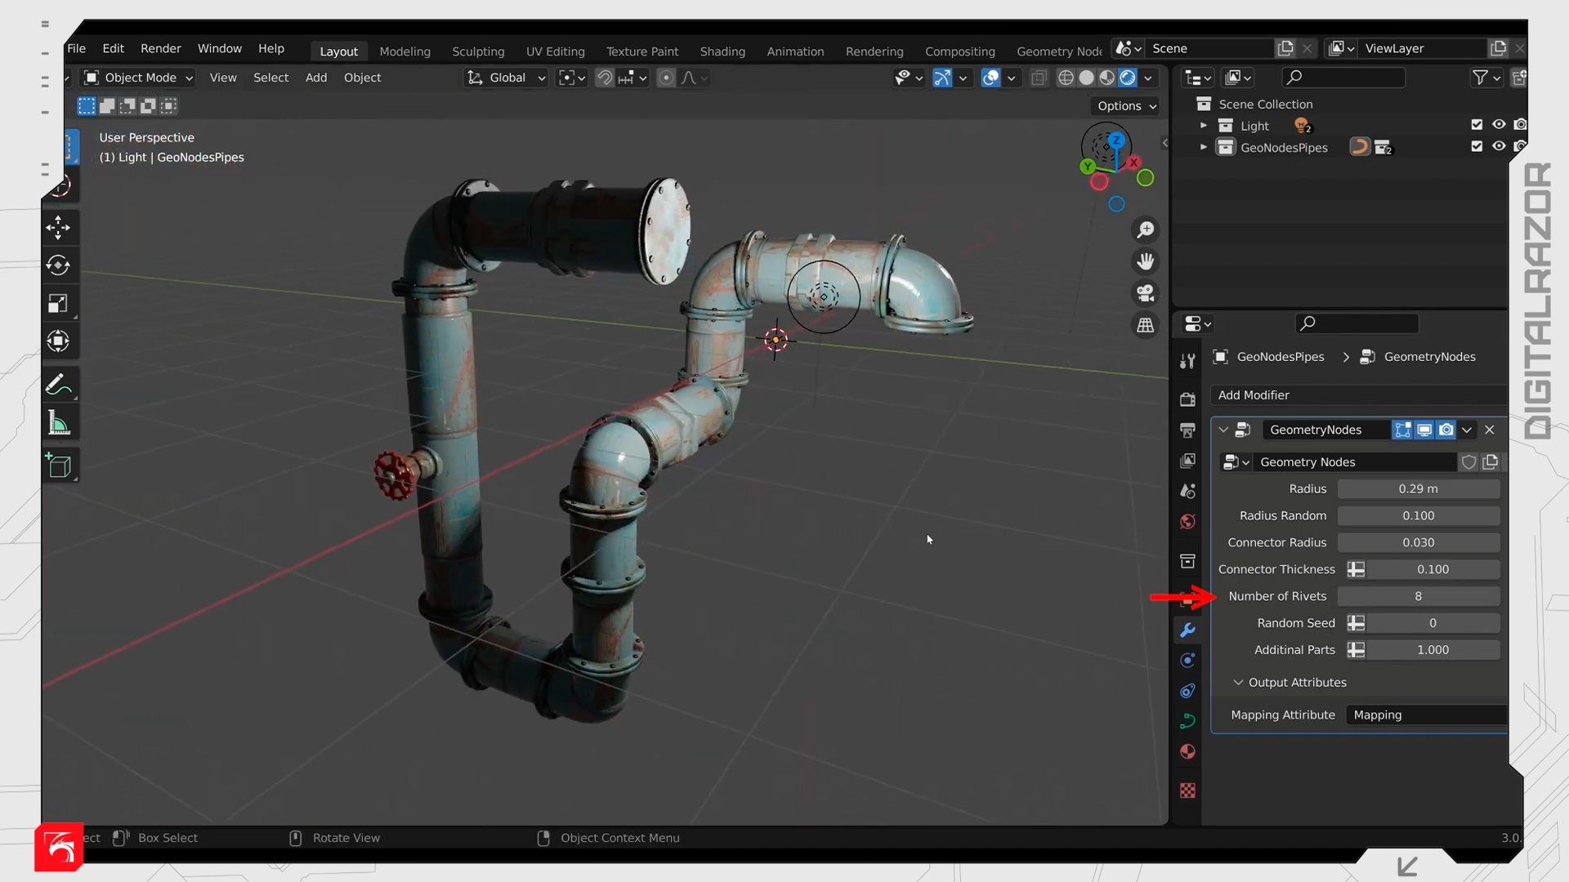Toggle GeometryNodes modifier render visibility
The width and height of the screenshot is (1569, 882).
point(1446,430)
